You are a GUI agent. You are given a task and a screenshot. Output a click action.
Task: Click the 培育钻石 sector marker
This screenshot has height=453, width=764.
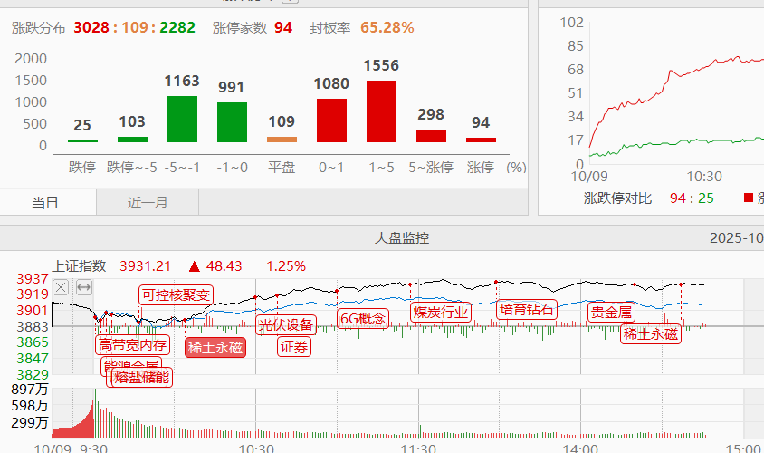526,309
